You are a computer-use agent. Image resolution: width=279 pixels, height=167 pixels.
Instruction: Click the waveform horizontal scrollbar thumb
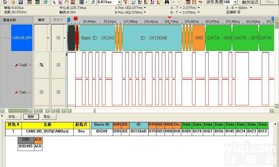coord(95,111)
